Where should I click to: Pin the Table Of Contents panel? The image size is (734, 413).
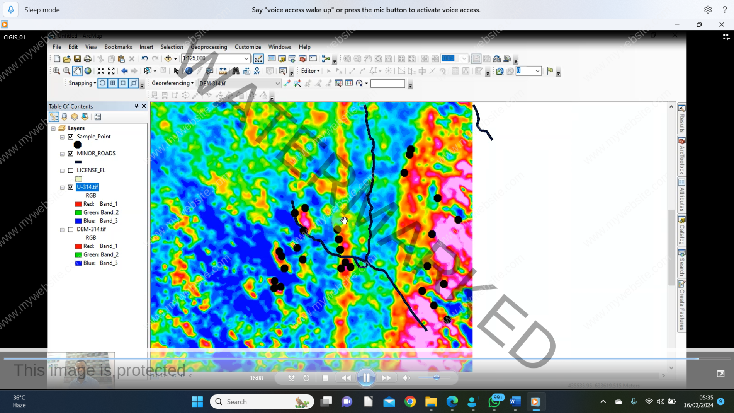coord(136,106)
